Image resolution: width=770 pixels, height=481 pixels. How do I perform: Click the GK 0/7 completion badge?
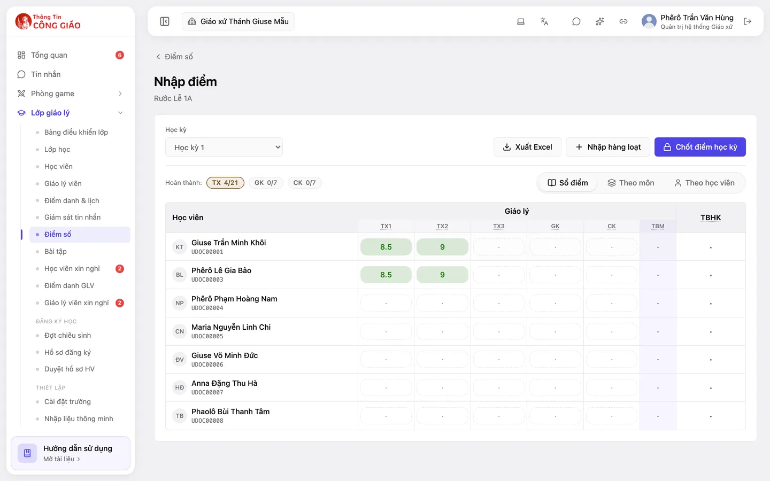tap(266, 183)
